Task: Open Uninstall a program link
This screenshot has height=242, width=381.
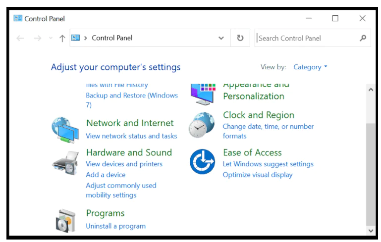Action: pos(115,226)
